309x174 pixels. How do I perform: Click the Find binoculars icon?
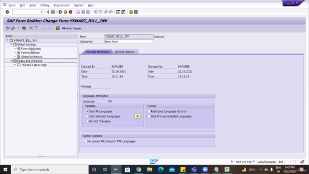[x=83, y=12]
